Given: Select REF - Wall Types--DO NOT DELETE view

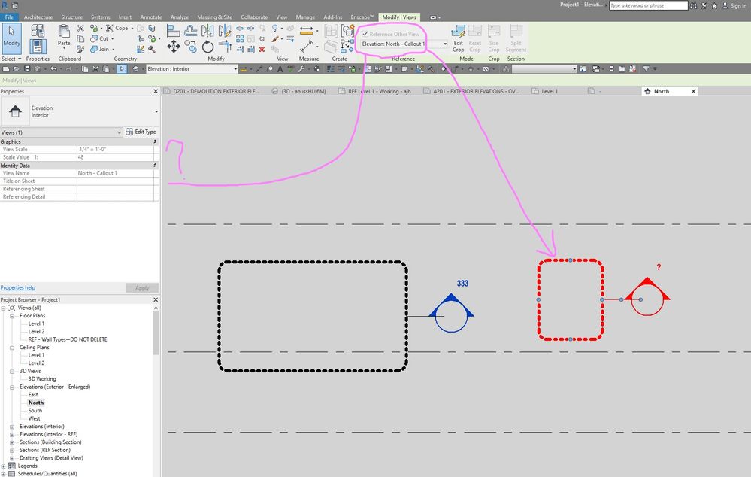Looking at the screenshot, I should (x=68, y=339).
